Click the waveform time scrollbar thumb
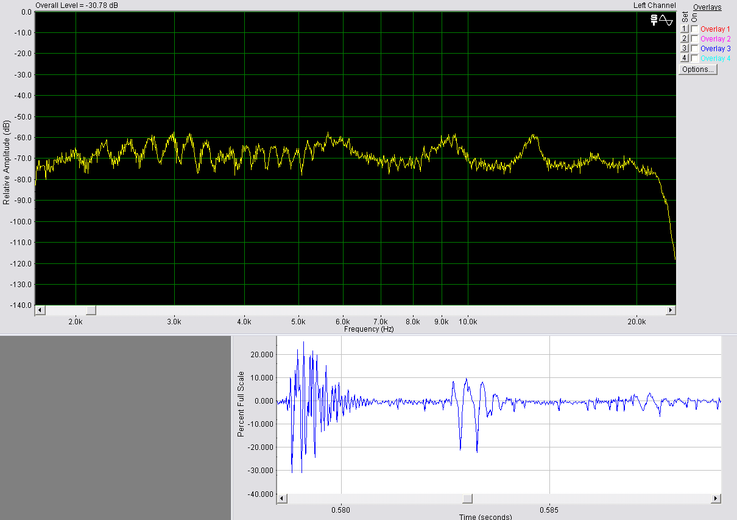 pyautogui.click(x=467, y=499)
